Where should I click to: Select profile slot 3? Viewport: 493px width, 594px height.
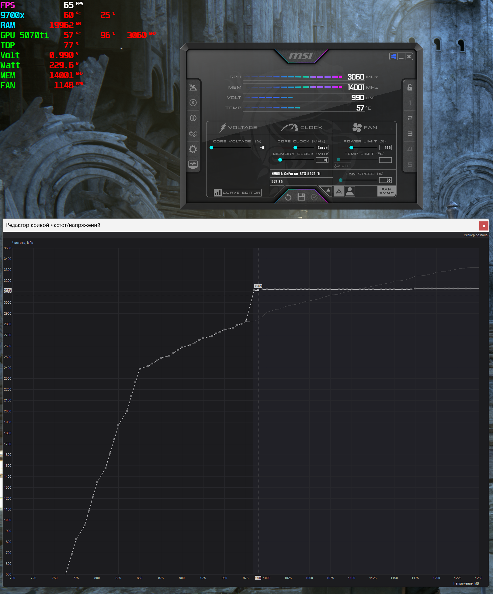410,134
